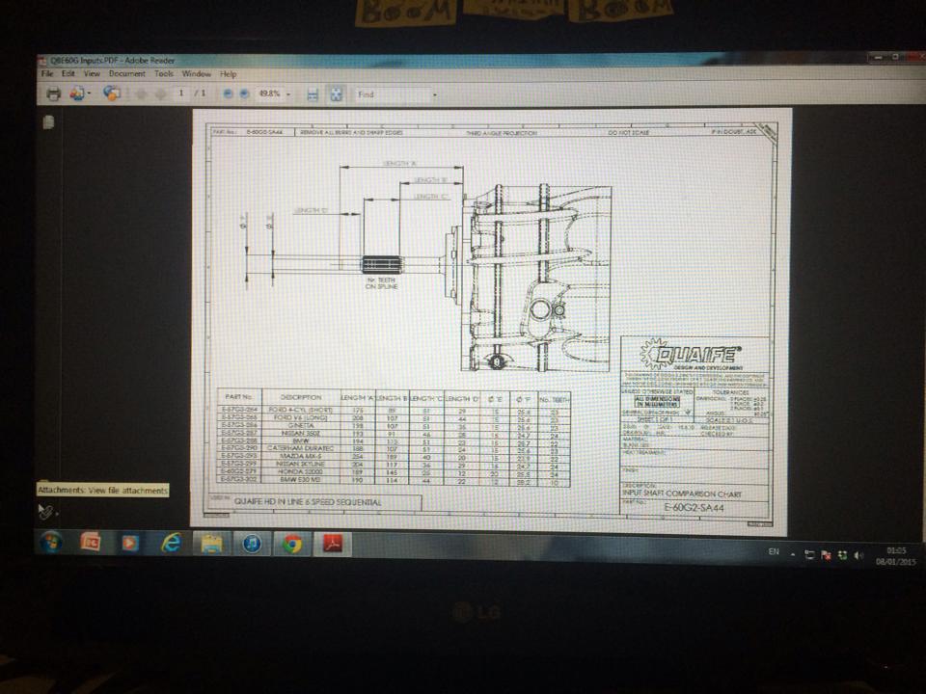Image resolution: width=926 pixels, height=694 pixels.
Task: Open the file explorer folder taskbar icon
Action: pos(211,543)
